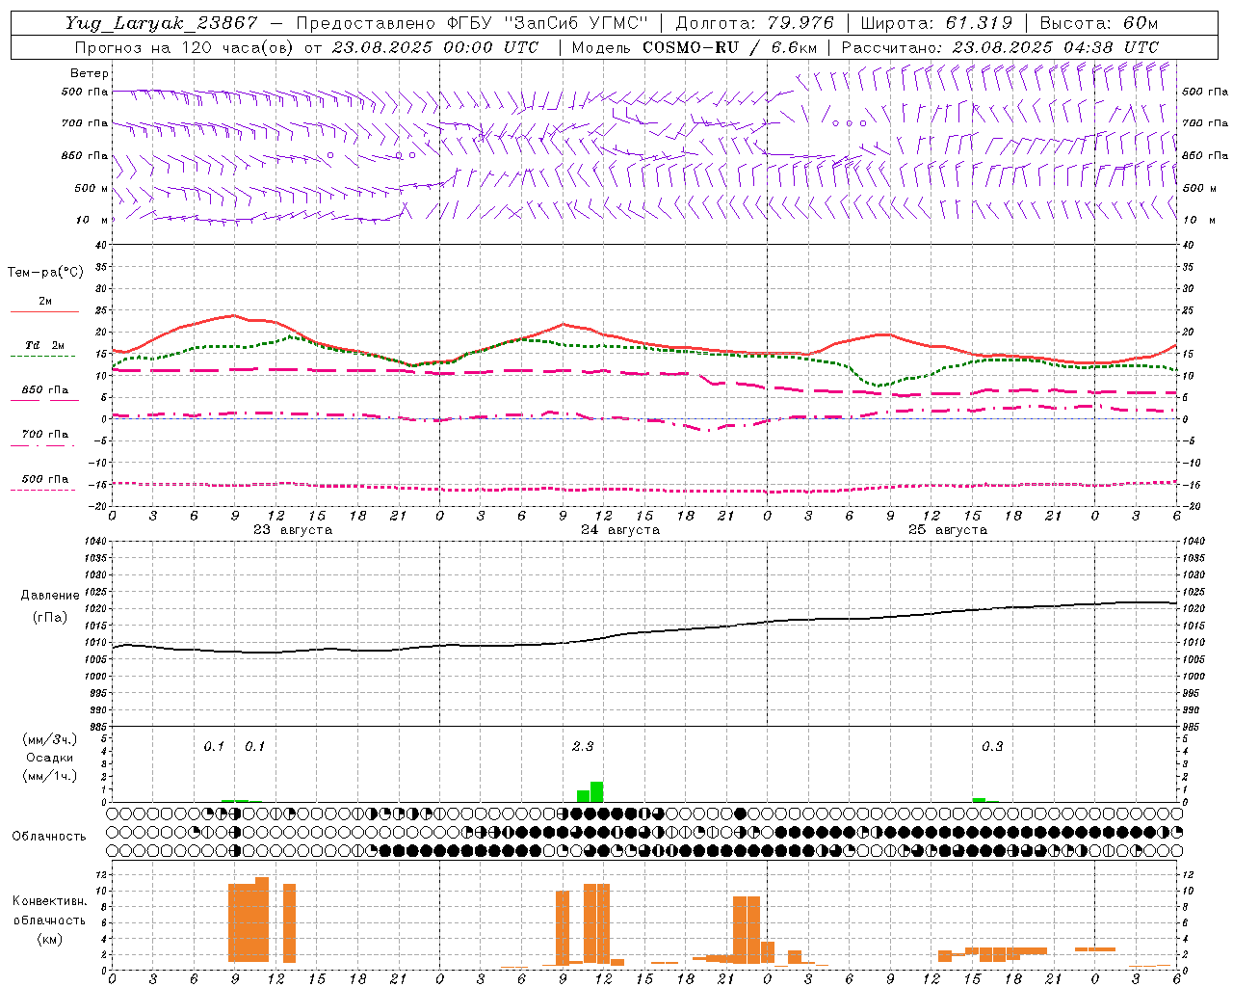Click the 2.3 precipitation amount
This screenshot has height=987, width=1233.
coord(583,747)
